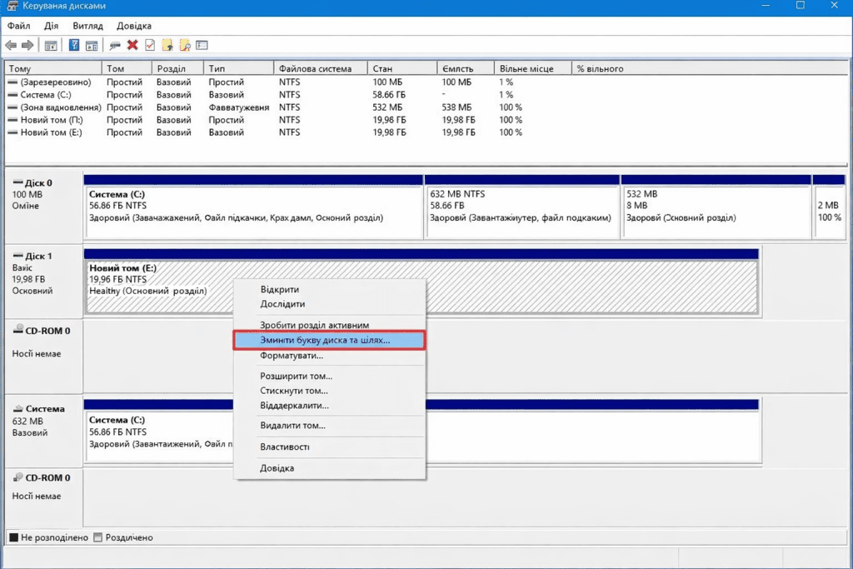Click the Вільне місце column header

click(525, 68)
